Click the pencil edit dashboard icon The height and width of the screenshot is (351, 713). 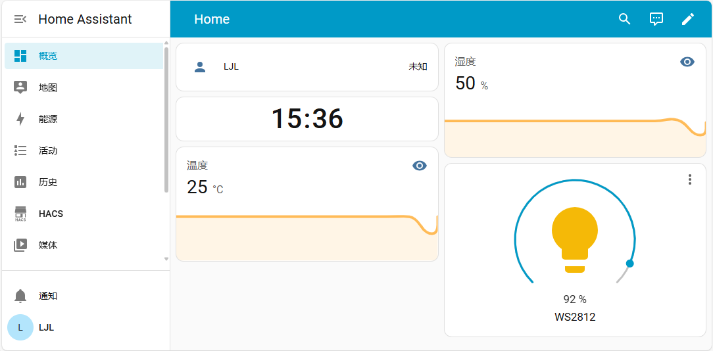[x=688, y=19]
